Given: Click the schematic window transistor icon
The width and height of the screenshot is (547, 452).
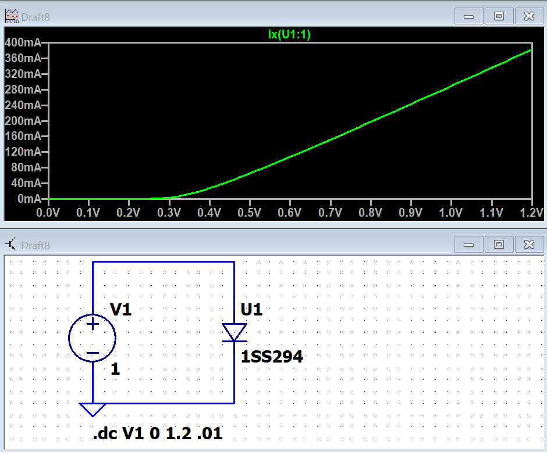Looking at the screenshot, I should 10,245.
